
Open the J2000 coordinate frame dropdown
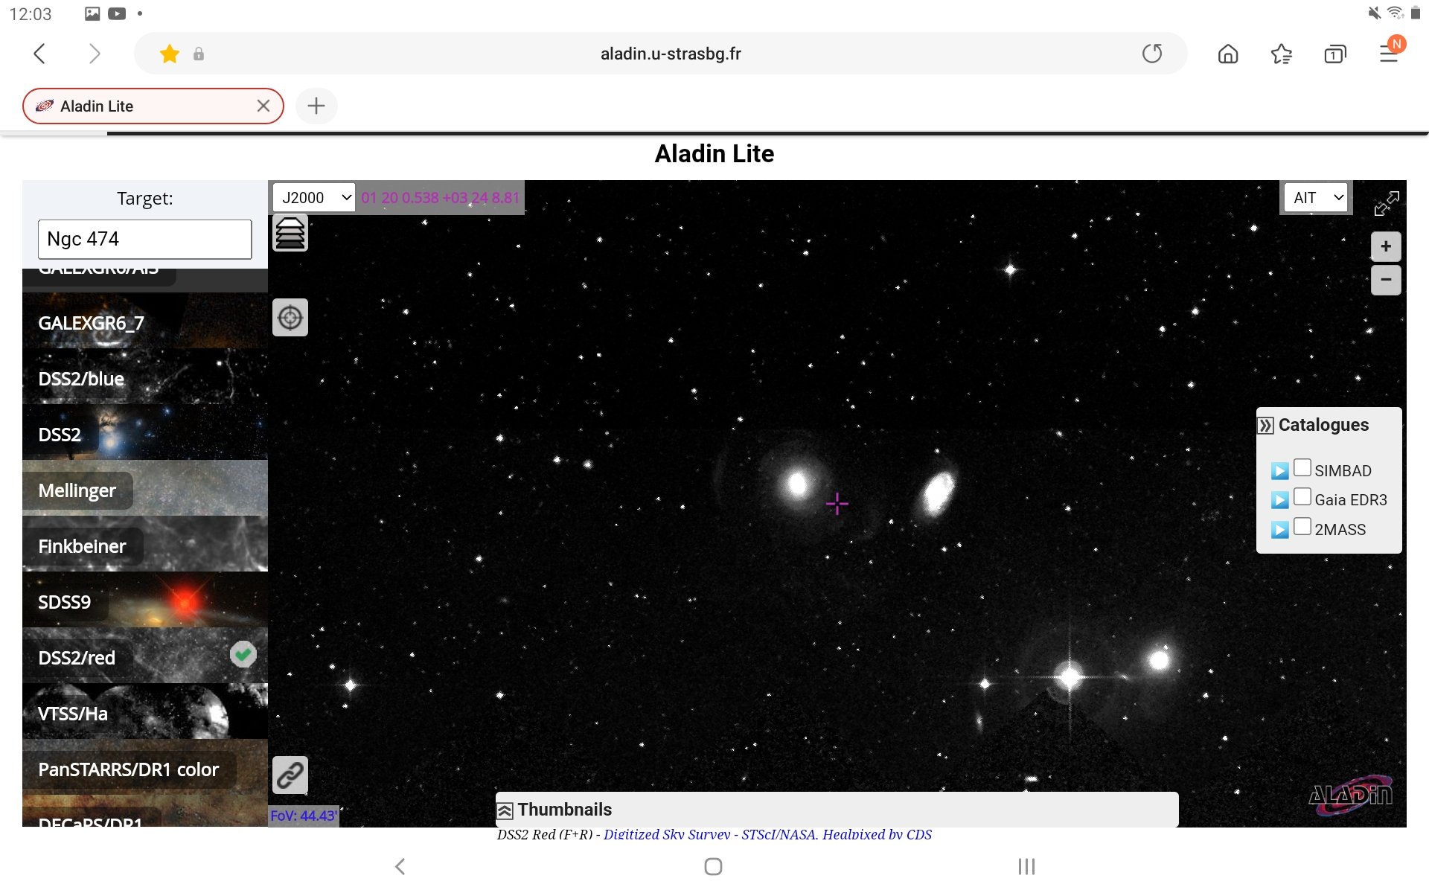pos(314,197)
